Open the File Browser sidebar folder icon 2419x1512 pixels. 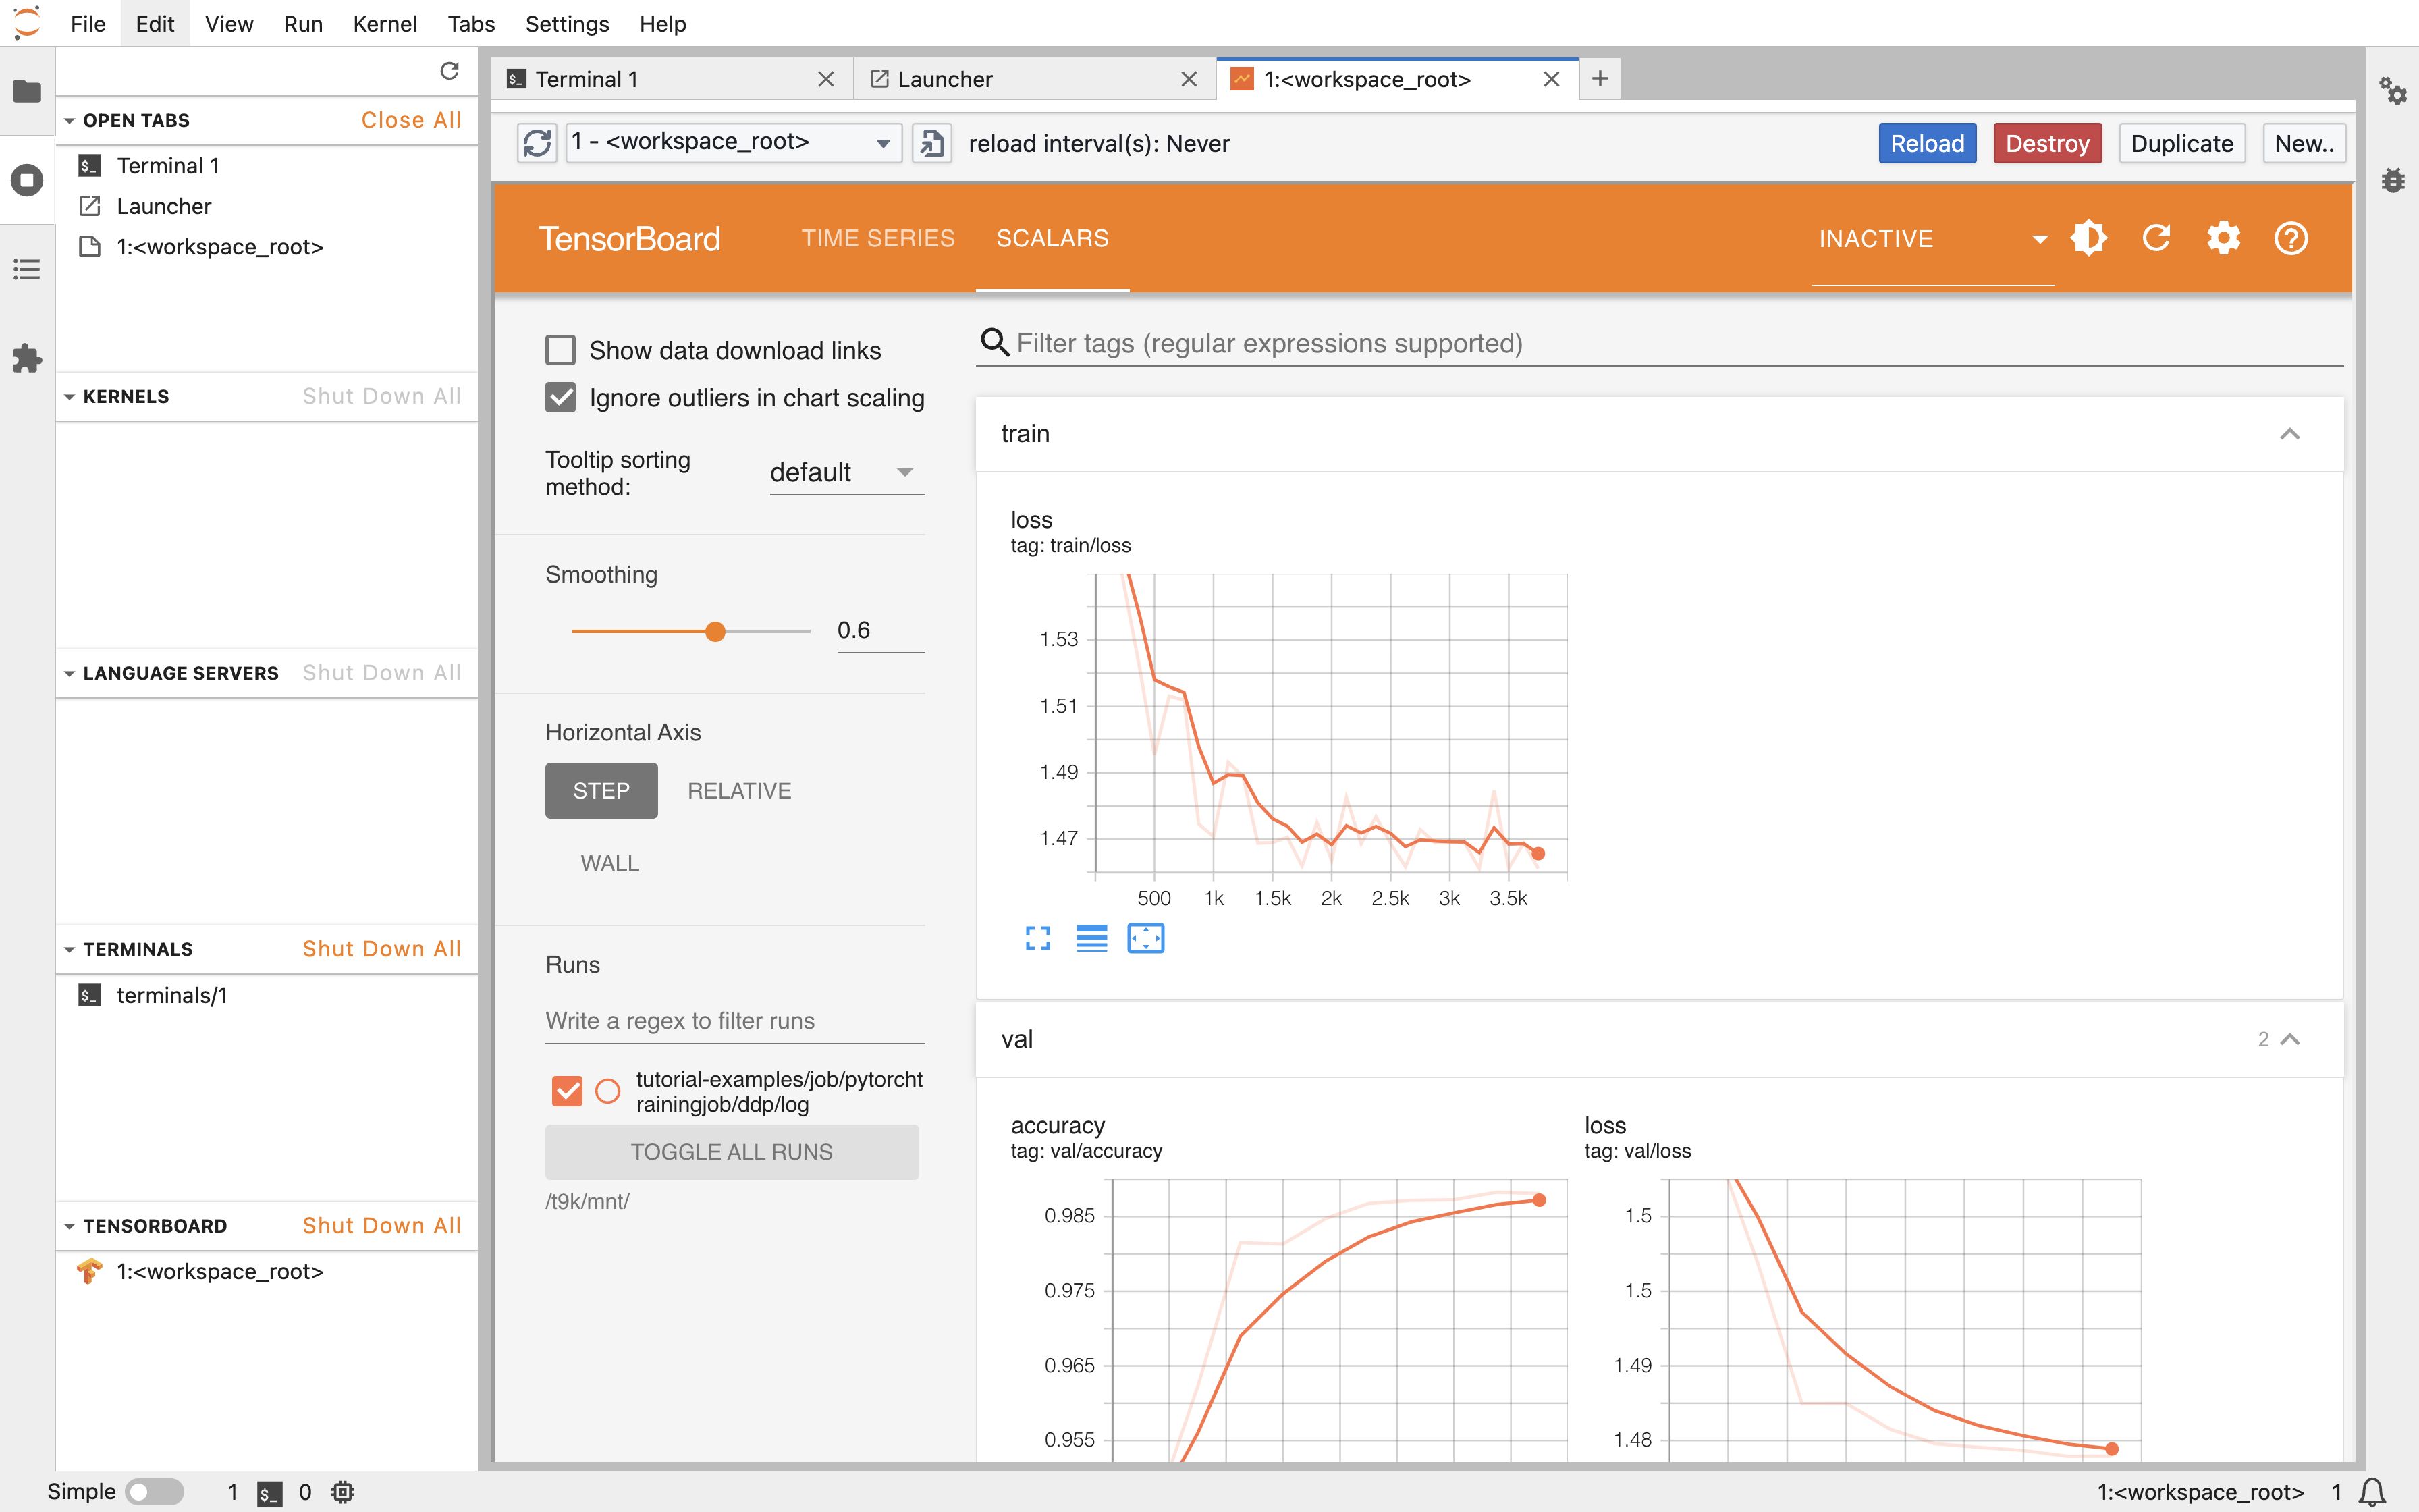27,91
